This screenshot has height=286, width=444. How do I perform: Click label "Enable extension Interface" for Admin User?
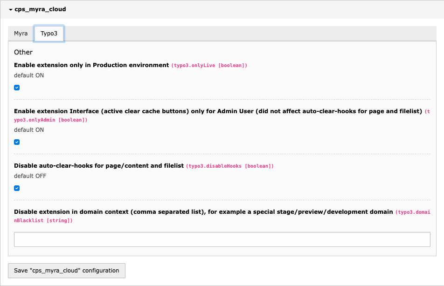click(218, 111)
